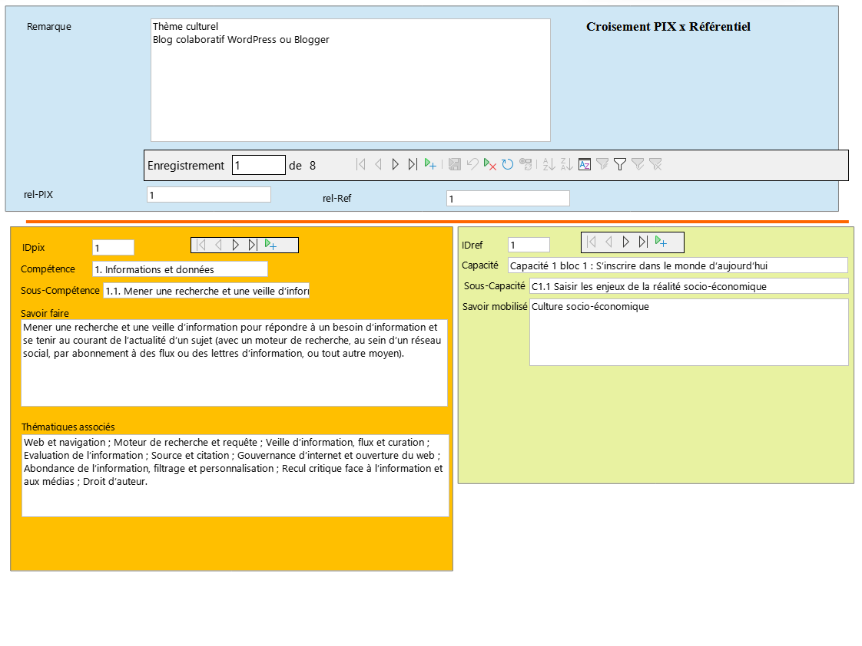Jump to last record in main navigation bar
This screenshot has height=646, width=862.
point(413,165)
